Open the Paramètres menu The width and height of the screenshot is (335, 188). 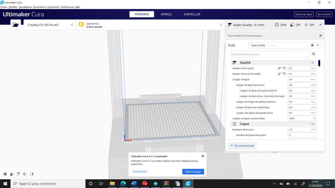point(40,7)
